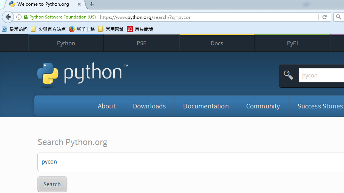Click the green padlock security icon

pyautogui.click(x=26, y=17)
